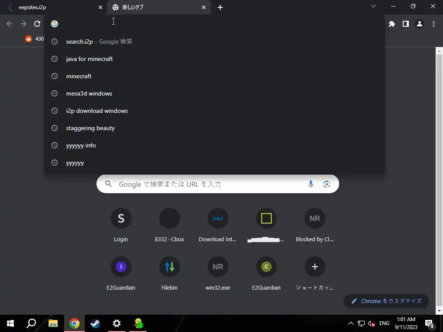The width and height of the screenshot is (443, 332).
Task: Go forward using the forward arrow
Action: tap(23, 24)
